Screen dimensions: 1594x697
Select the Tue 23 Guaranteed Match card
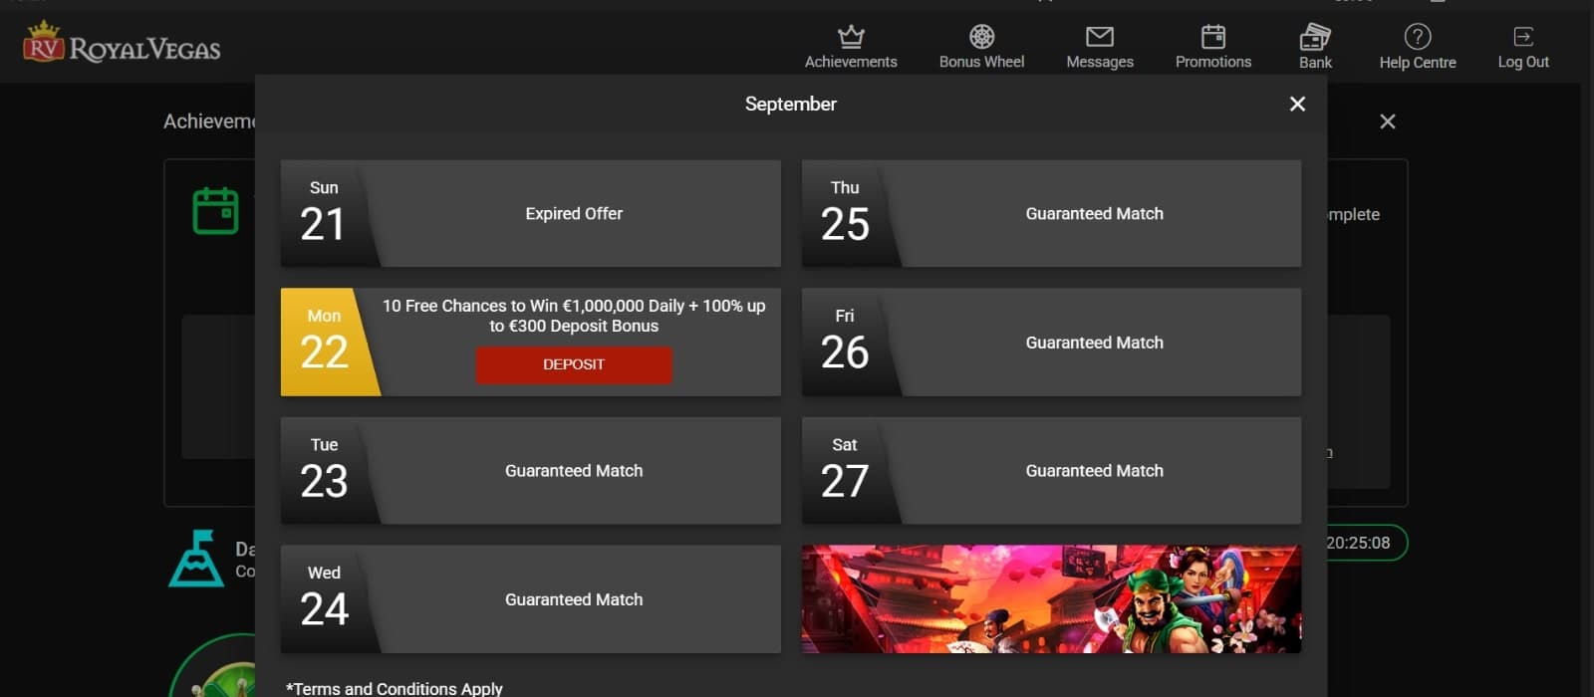531,470
